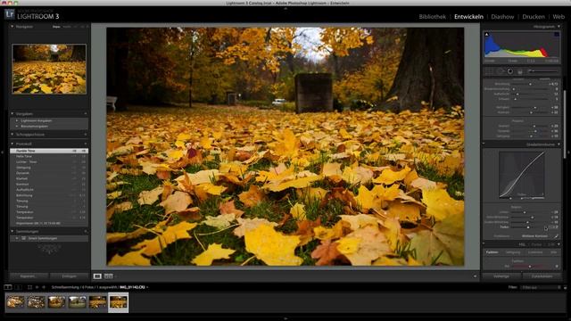Hide the left panel group arrow
The height and width of the screenshot is (321, 571).
pyautogui.click(x=2, y=152)
